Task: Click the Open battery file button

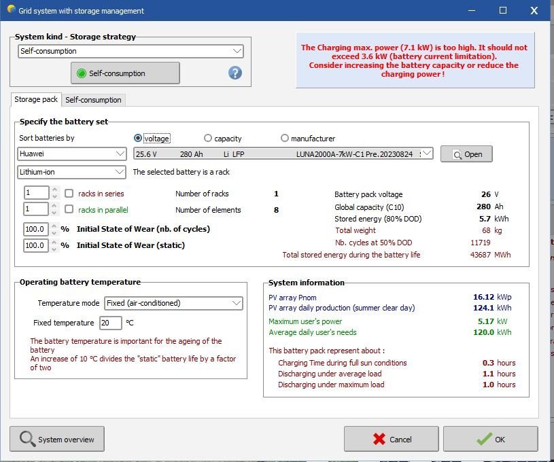Action: pos(466,154)
